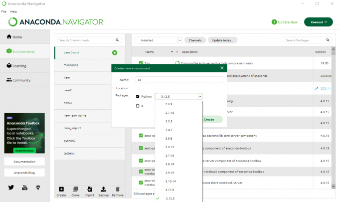Click the search icon in Search Environments

click(x=117, y=40)
